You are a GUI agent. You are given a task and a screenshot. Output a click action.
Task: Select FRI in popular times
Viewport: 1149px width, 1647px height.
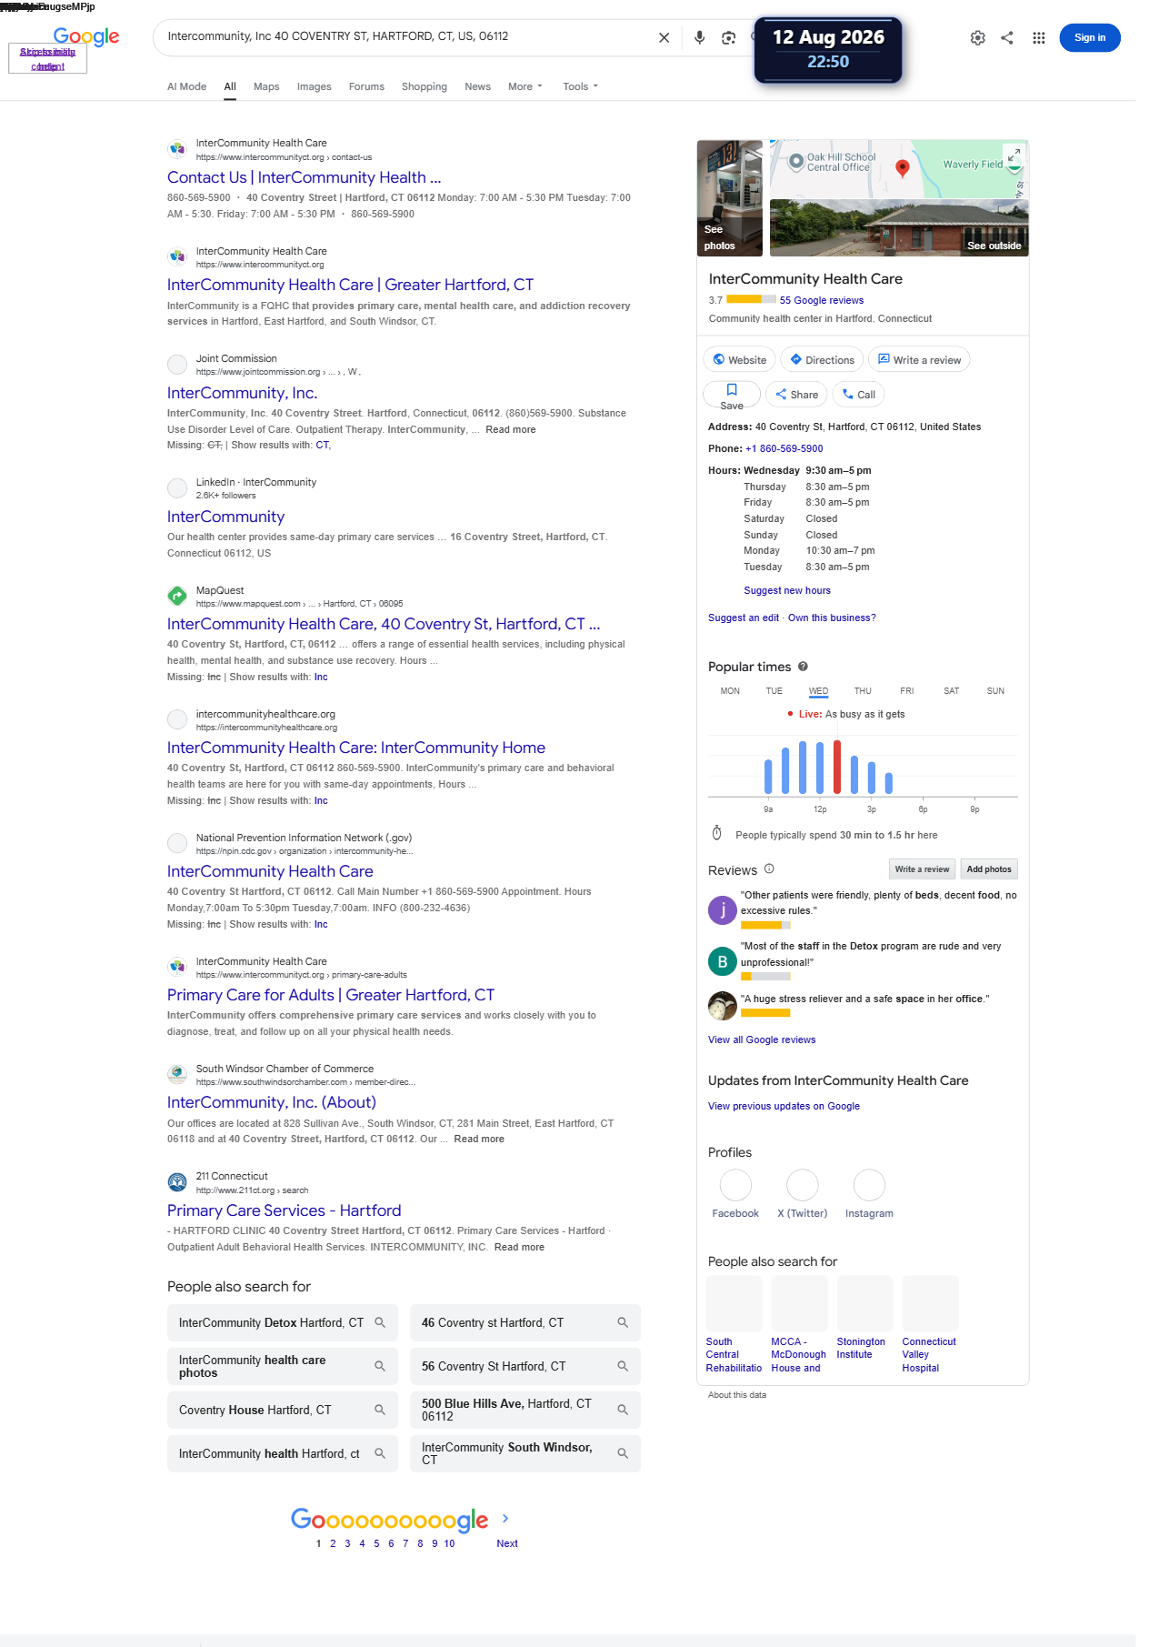click(906, 691)
